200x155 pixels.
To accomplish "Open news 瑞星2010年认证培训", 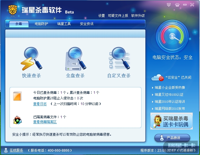I will click(170, 102).
